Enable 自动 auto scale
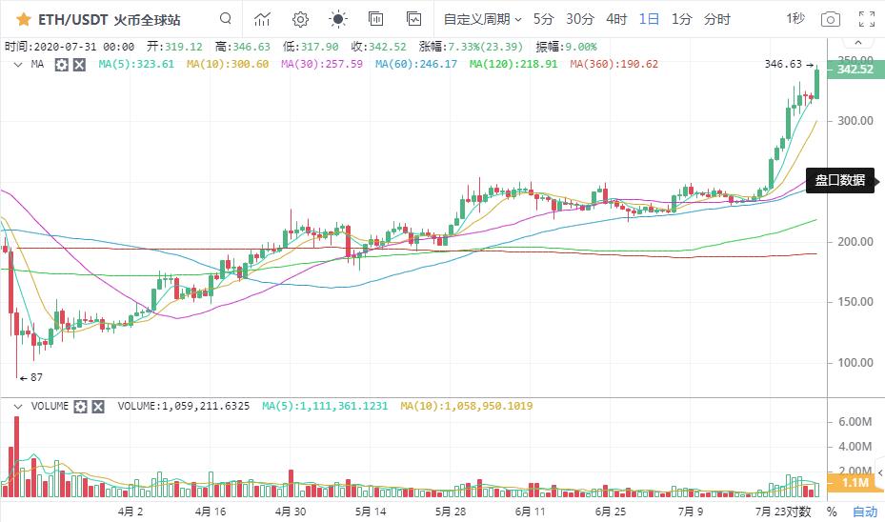This screenshot has height=522, width=885. (864, 512)
